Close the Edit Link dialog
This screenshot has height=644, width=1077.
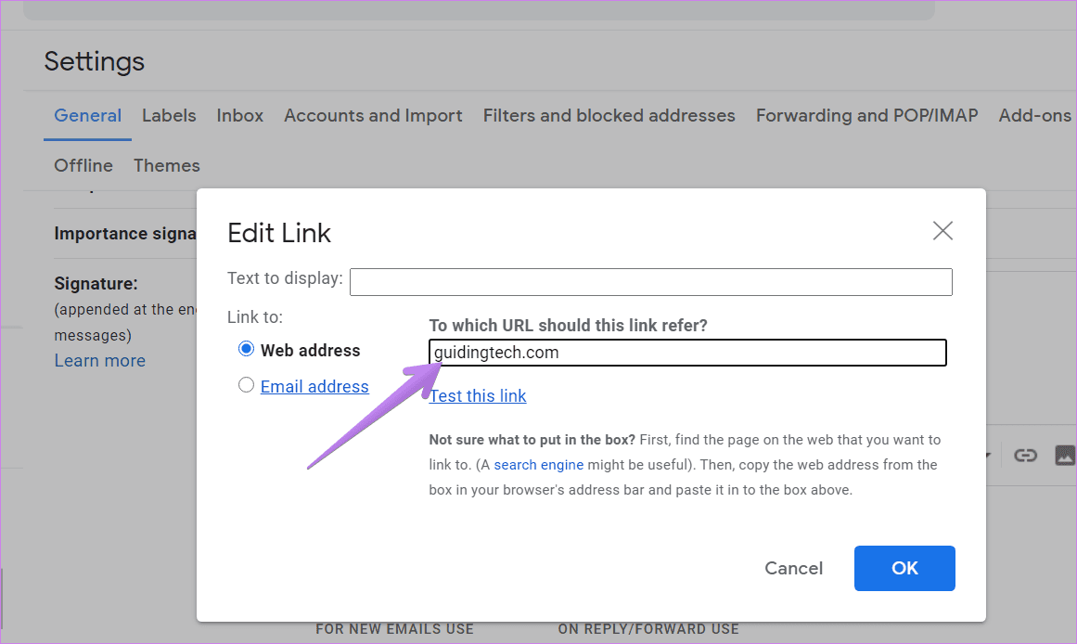coord(942,231)
